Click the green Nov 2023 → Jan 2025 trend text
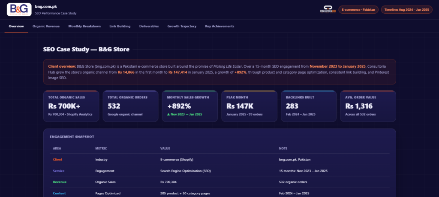439x197 pixels. [184, 114]
